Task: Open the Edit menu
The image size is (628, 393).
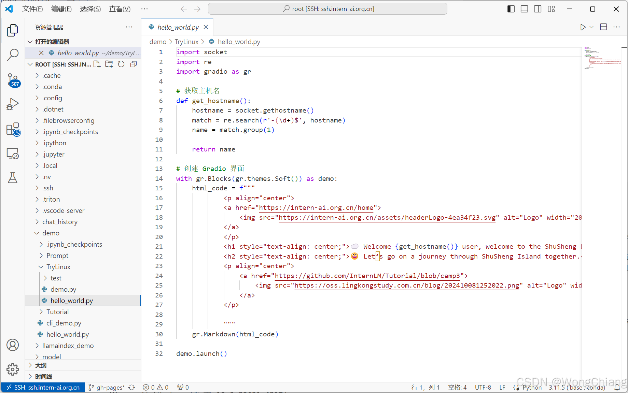Action: 61,9
